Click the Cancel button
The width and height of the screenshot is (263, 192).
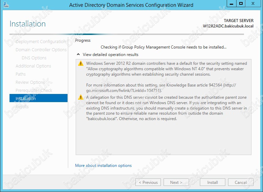point(241,182)
